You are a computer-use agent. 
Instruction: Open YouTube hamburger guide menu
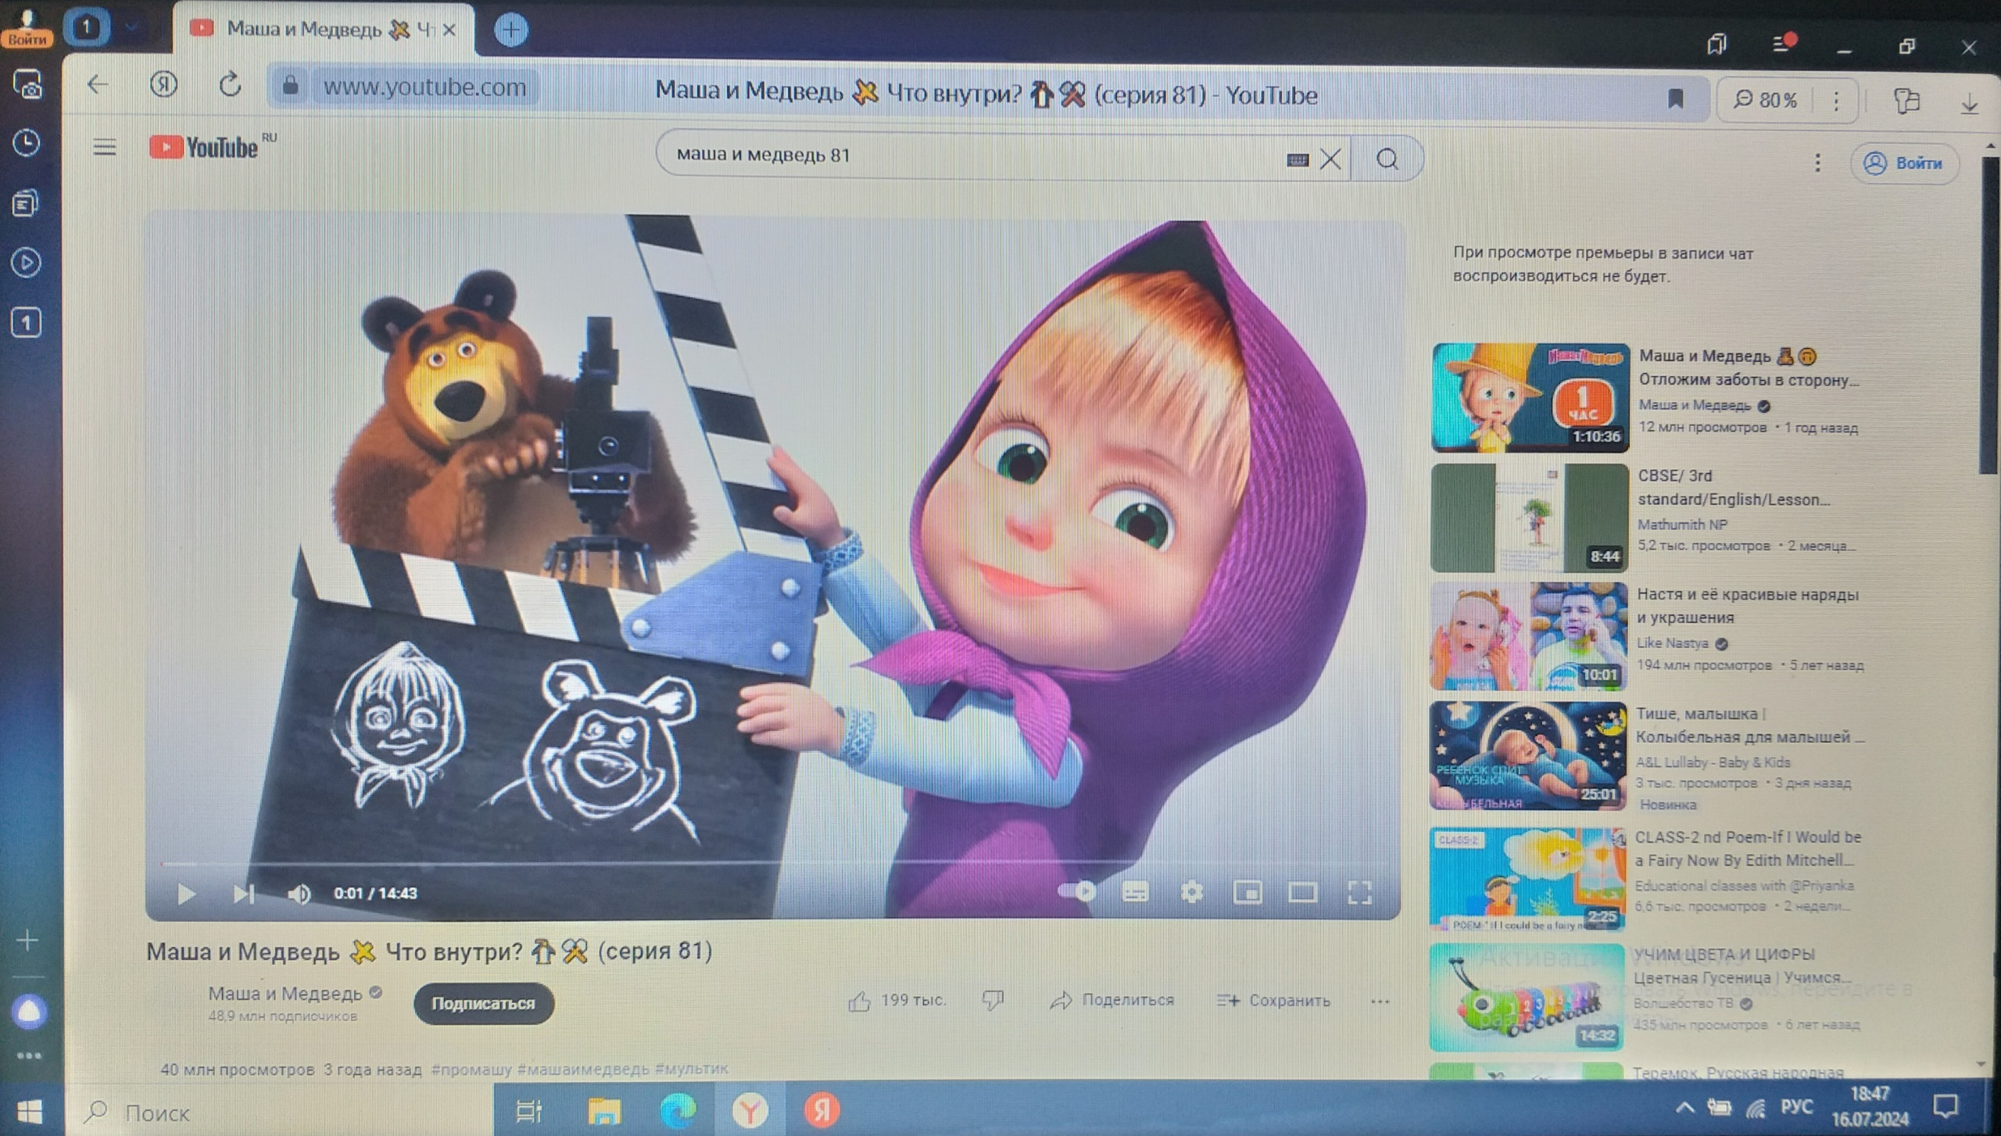pyautogui.click(x=105, y=147)
